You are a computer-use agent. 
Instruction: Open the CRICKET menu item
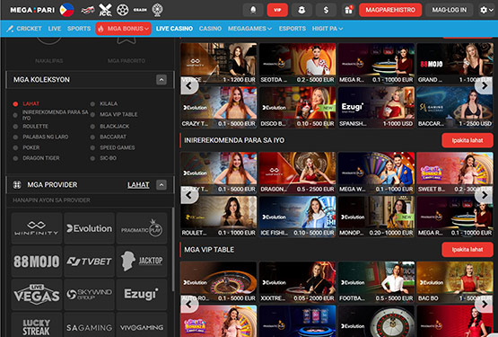click(24, 29)
